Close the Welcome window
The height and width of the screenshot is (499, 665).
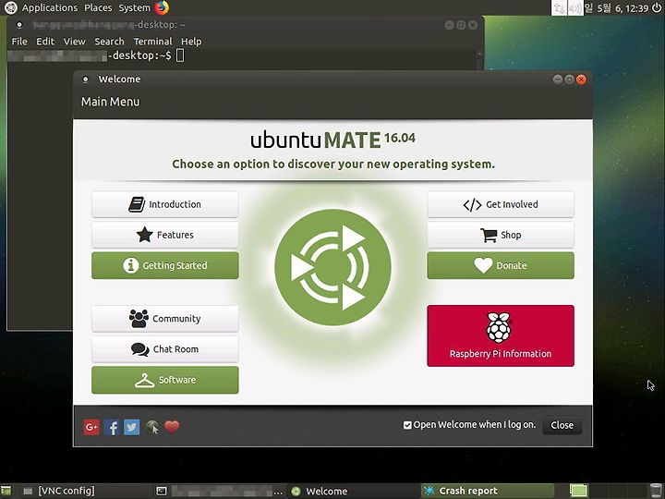[x=581, y=79]
